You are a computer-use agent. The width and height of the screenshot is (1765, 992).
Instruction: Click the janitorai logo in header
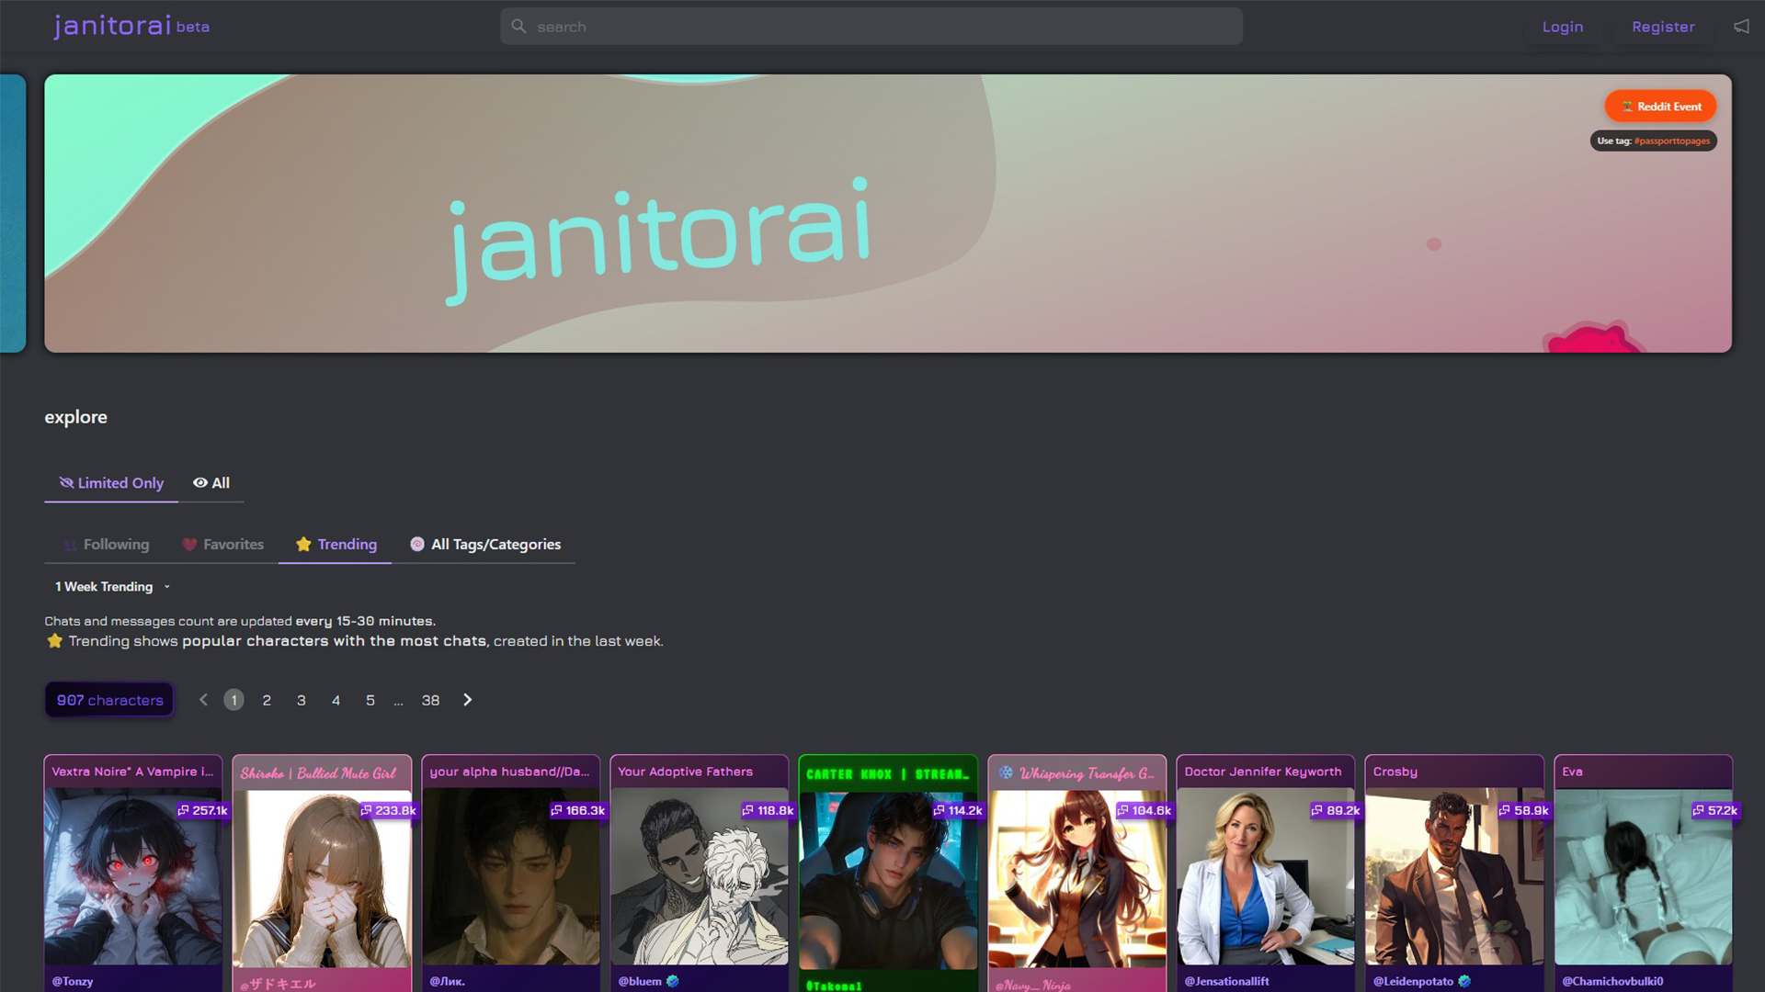131,26
